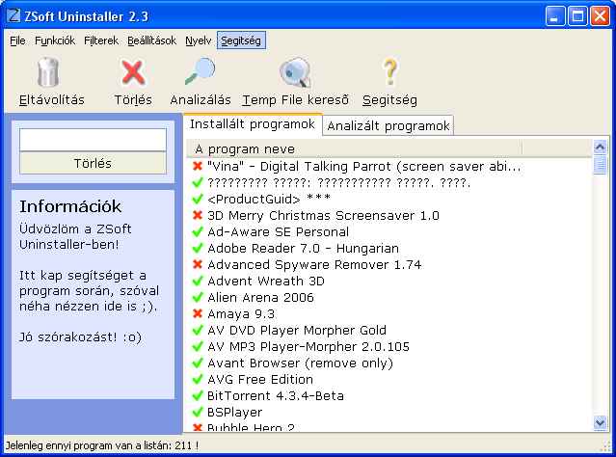The width and height of the screenshot is (616, 457).
Task: Click red X icon beside Amaya 9.3
Action: coord(198,313)
